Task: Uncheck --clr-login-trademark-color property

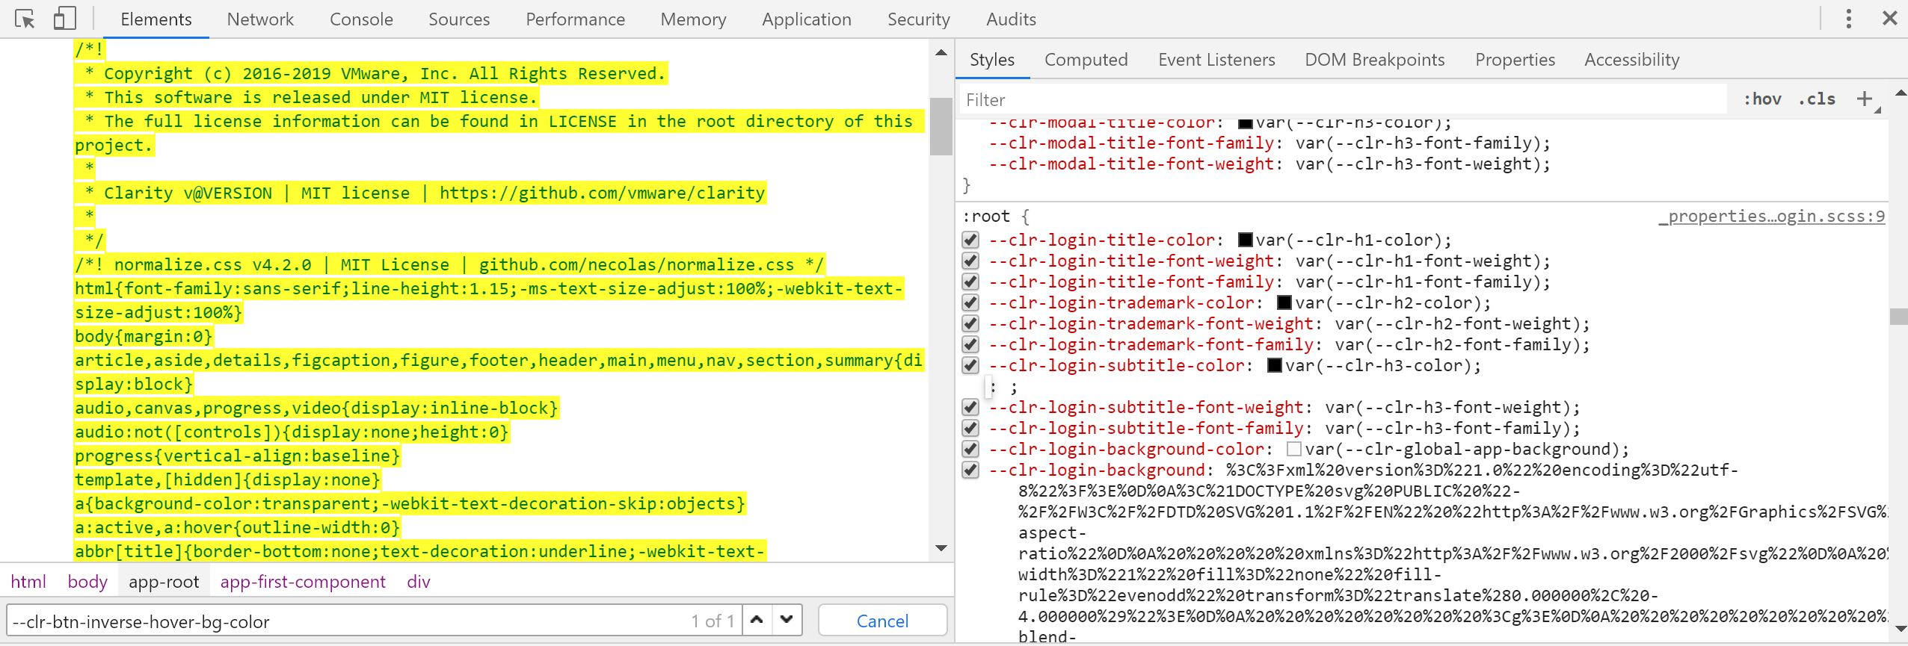Action: [970, 302]
